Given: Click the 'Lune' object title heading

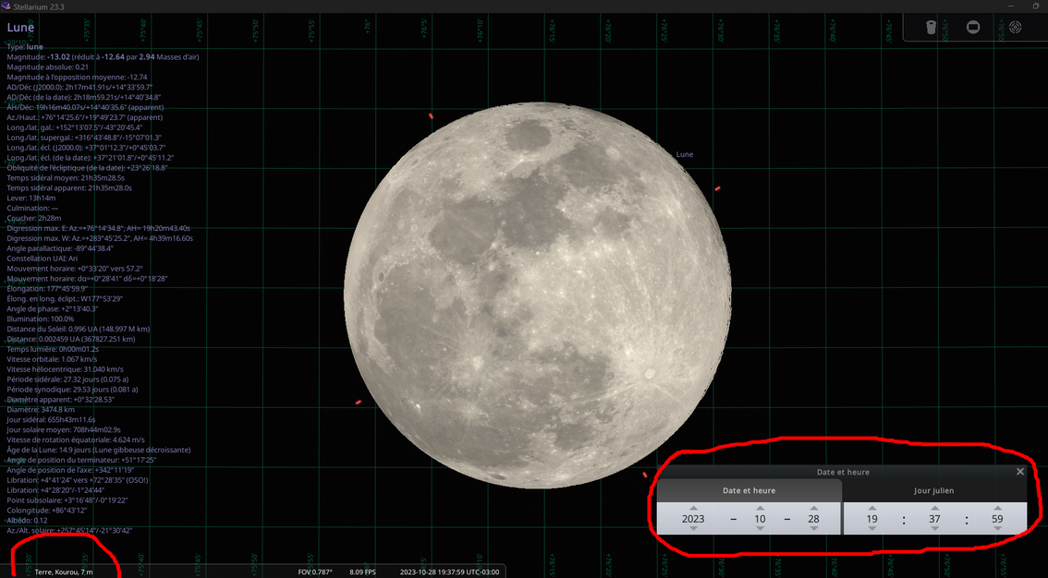Looking at the screenshot, I should click(x=20, y=28).
